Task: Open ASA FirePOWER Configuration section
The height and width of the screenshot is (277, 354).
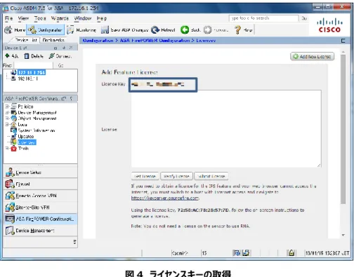Action: 40,219
